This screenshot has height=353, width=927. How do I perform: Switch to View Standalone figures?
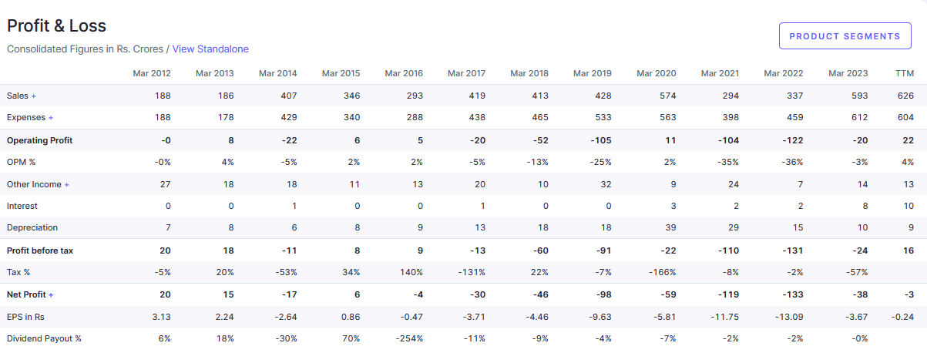click(x=210, y=49)
